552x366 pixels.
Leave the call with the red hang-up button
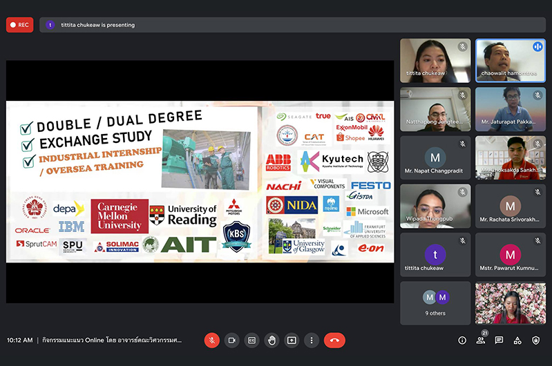click(334, 340)
